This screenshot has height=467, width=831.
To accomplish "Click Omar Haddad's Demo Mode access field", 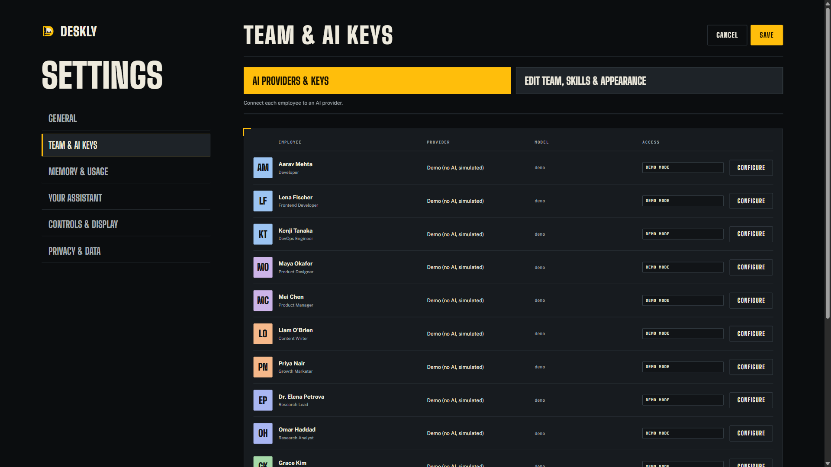I will pos(683,433).
